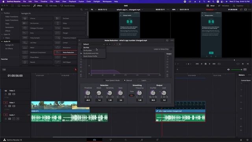Open the Default preset dropdown

point(94,44)
